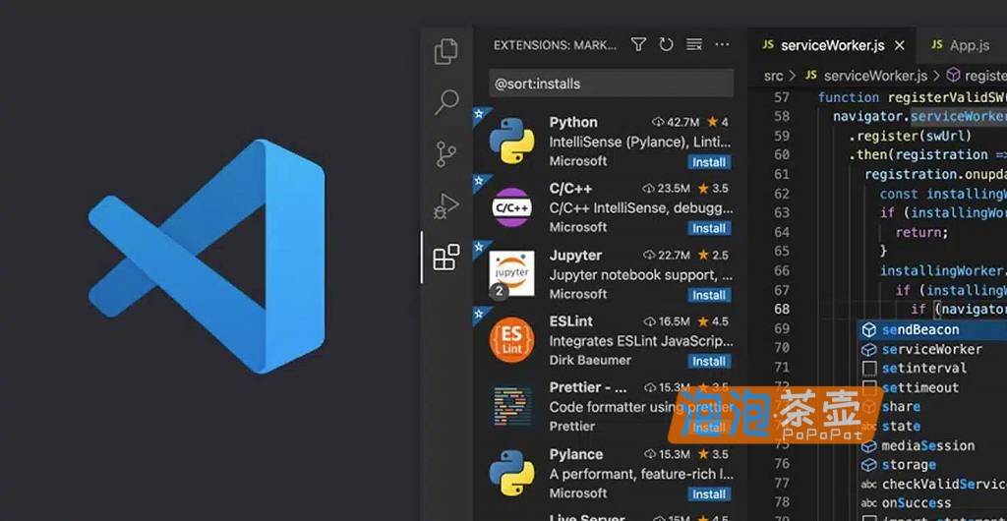Click the filter extensions funnel icon
1007x521 pixels.
[637, 44]
